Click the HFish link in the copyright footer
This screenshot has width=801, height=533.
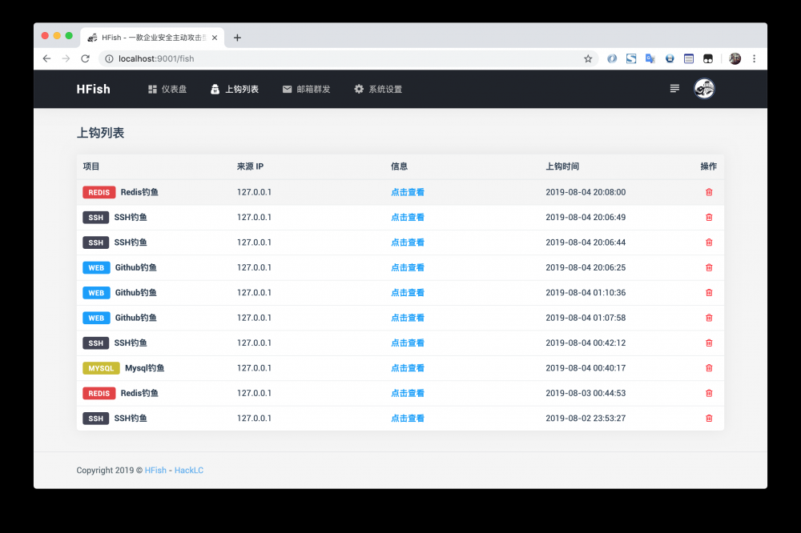(x=155, y=470)
